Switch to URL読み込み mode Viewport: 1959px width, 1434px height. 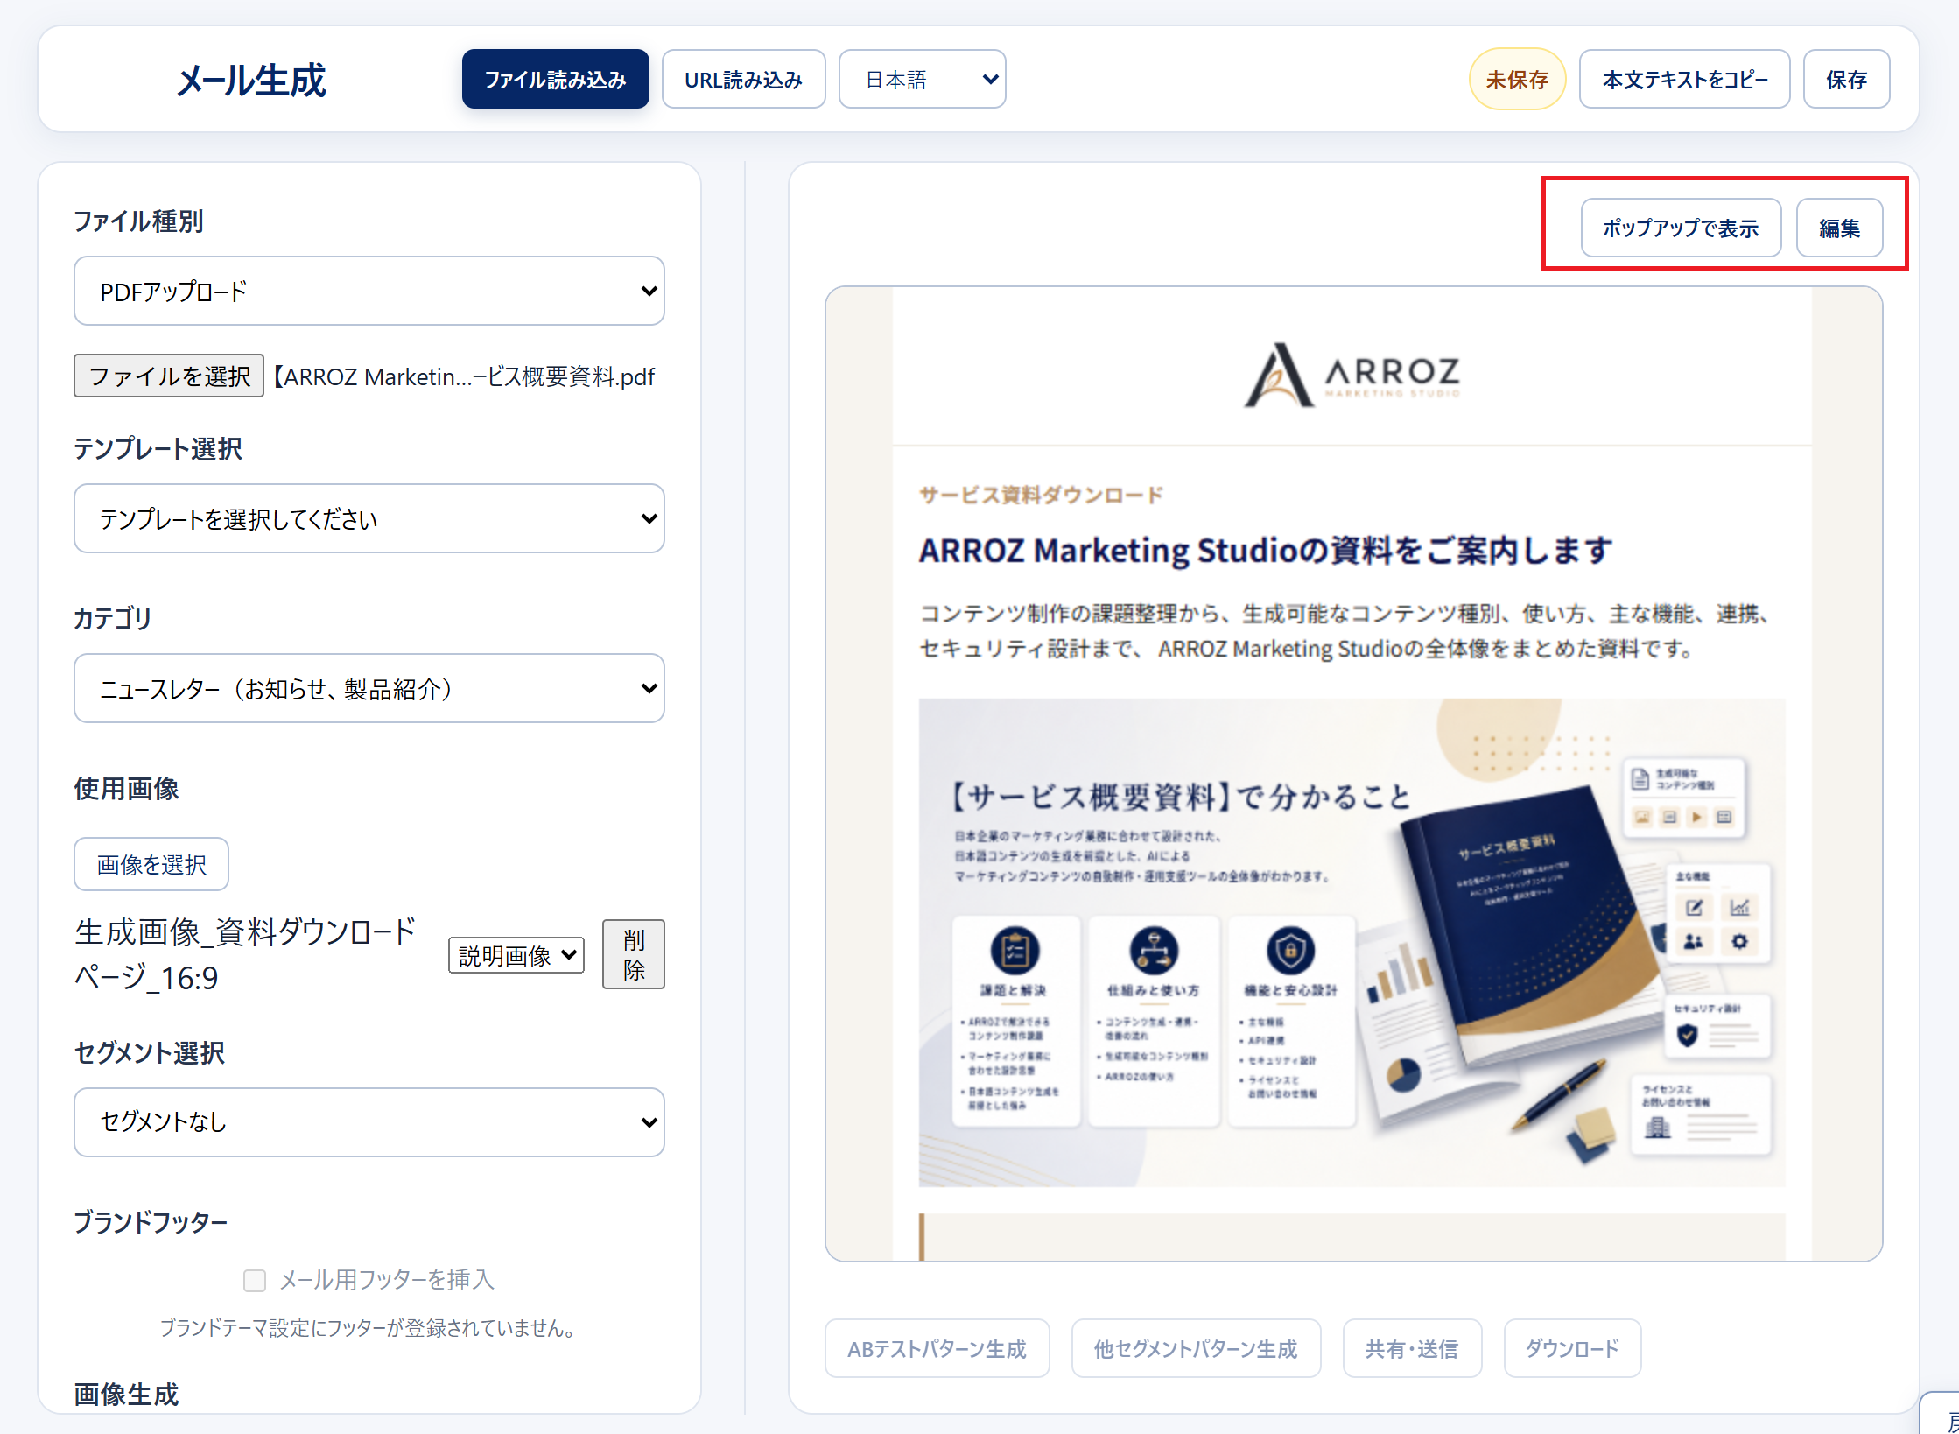click(743, 80)
